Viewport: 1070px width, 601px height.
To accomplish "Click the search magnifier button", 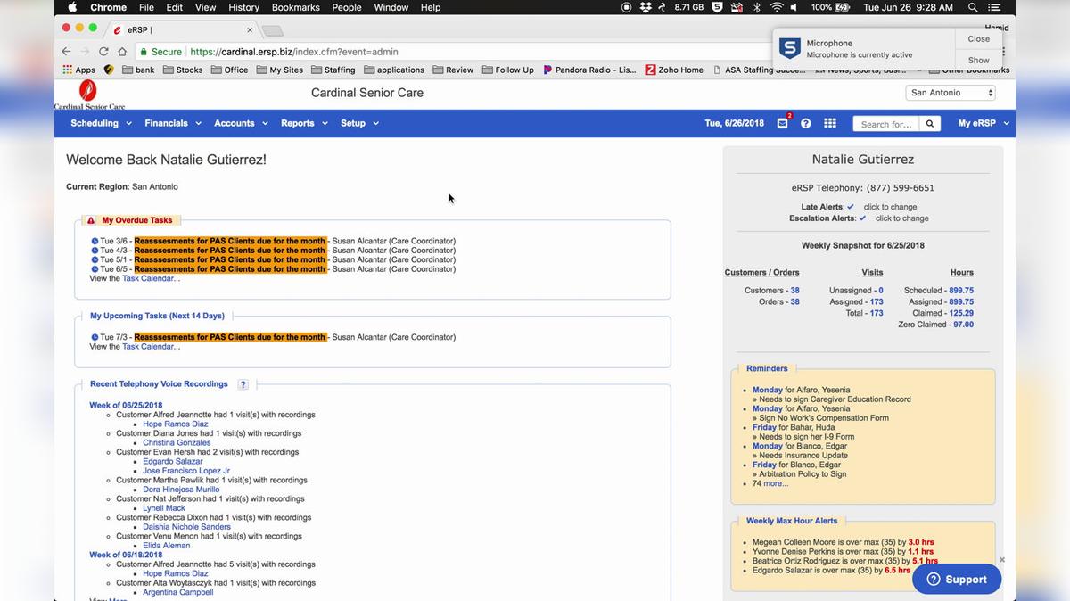I will point(929,124).
